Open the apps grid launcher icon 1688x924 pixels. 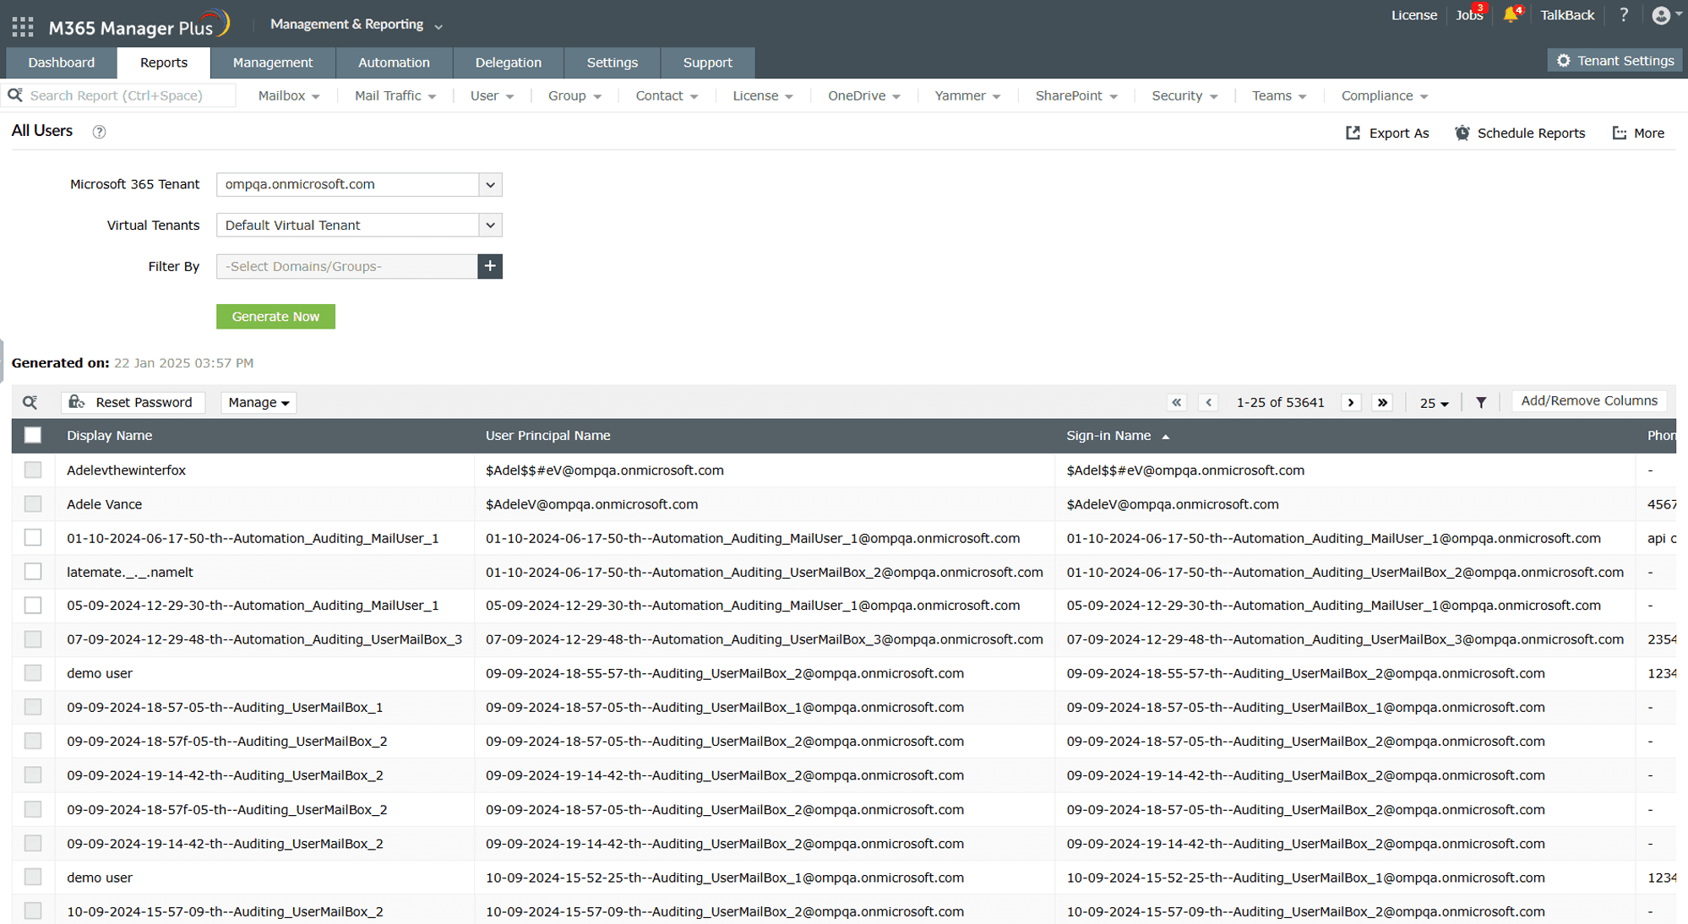click(x=23, y=27)
